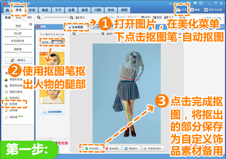Screen dimensions: 226x159
Task: Click the 打开 open-file button
Action: (x=182, y=10)
